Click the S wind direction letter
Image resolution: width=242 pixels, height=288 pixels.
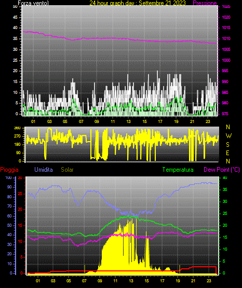pyautogui.click(x=227, y=145)
